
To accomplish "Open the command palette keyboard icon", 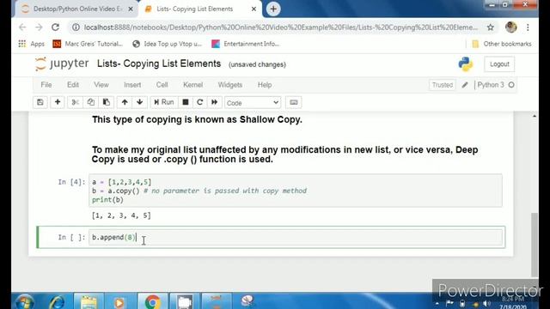I will tap(294, 102).
